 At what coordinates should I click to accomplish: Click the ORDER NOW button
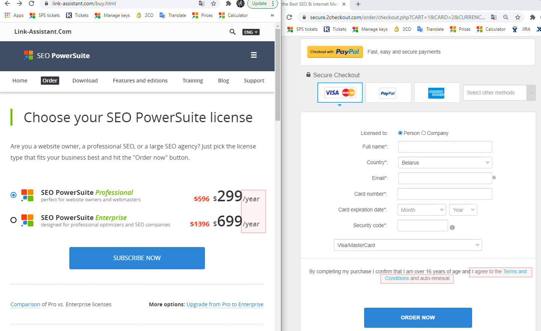pyautogui.click(x=418, y=318)
